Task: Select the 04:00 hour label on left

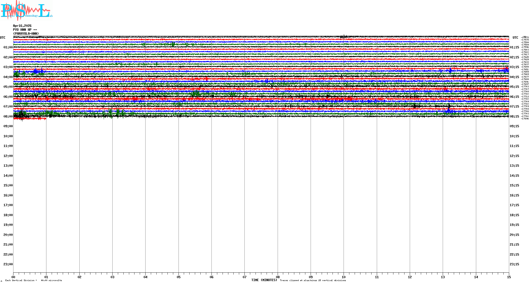Action: [x=8, y=77]
